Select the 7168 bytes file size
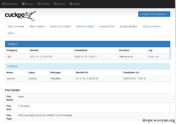Screen dimensions: 176x124 click(24, 106)
